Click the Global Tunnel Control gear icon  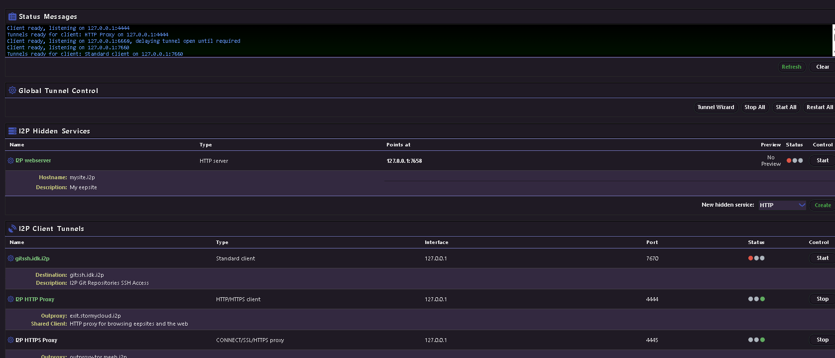click(x=12, y=90)
